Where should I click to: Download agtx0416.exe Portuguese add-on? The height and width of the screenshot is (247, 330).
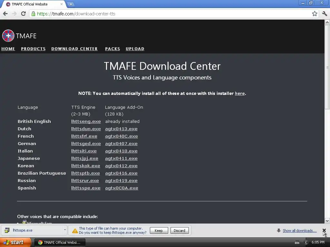pos(121,173)
